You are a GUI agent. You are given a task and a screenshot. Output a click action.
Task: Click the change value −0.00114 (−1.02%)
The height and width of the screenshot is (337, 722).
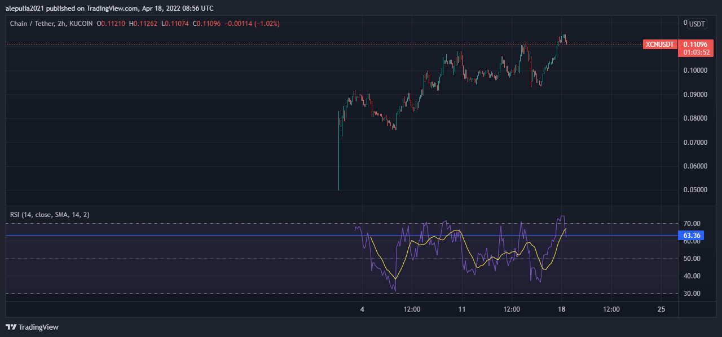(x=252, y=24)
